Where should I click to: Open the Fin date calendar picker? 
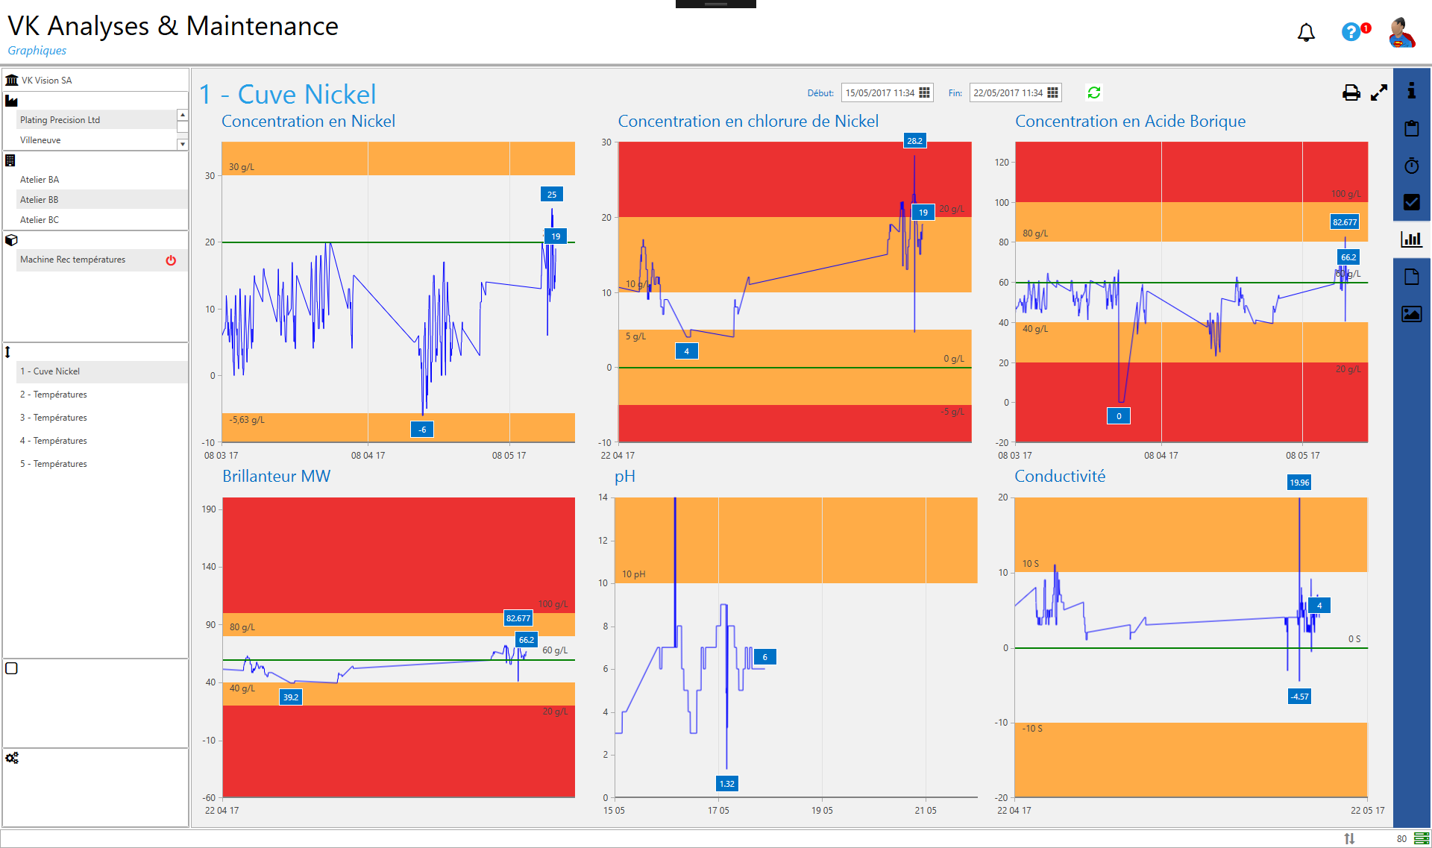[x=1052, y=92]
